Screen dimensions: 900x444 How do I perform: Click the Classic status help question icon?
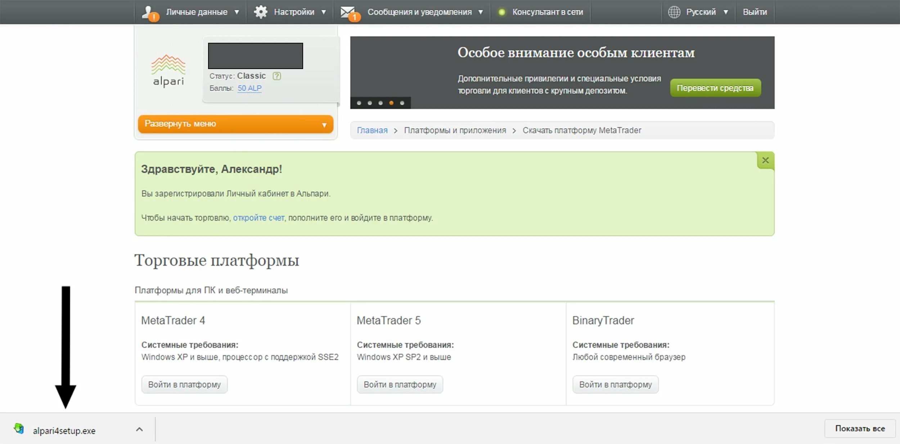tap(276, 76)
